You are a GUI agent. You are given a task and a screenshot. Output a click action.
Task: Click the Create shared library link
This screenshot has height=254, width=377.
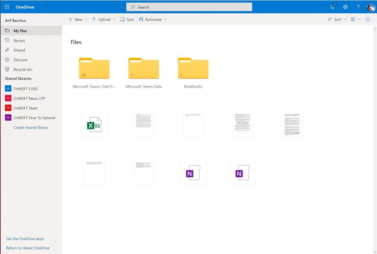pos(31,128)
